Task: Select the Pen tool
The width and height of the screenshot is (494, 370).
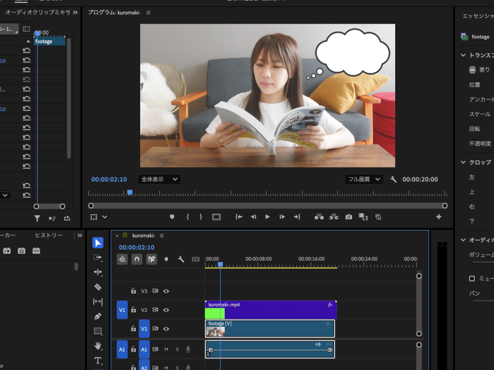Action: 98,316
